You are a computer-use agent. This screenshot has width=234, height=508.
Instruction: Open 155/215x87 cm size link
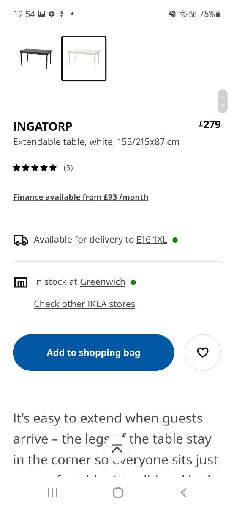(x=149, y=142)
